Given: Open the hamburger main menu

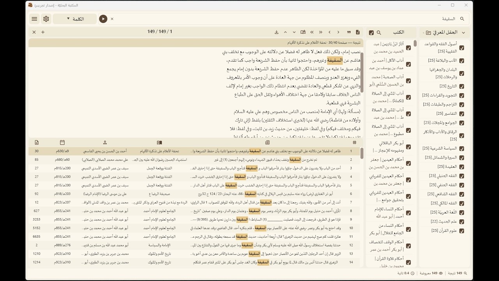Looking at the screenshot, I should point(34,19).
